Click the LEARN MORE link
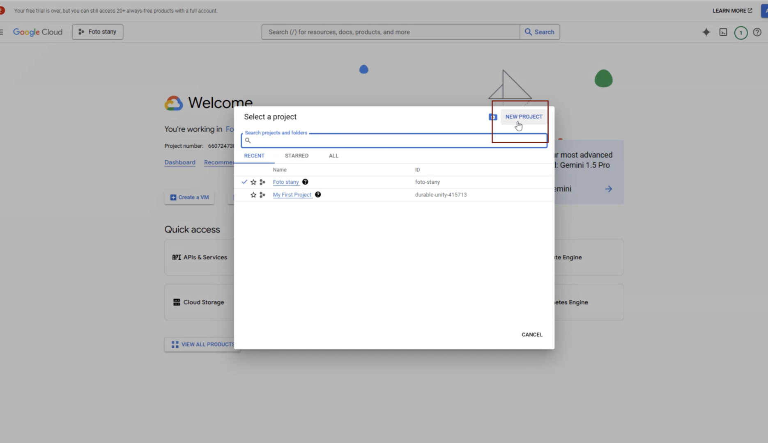The width and height of the screenshot is (768, 443). [x=732, y=11]
